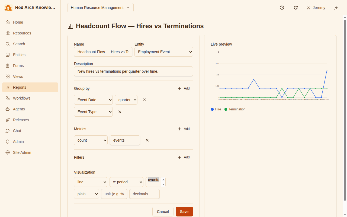Open Workflows in sidebar
The image size is (347, 217).
pyautogui.click(x=30, y=98)
